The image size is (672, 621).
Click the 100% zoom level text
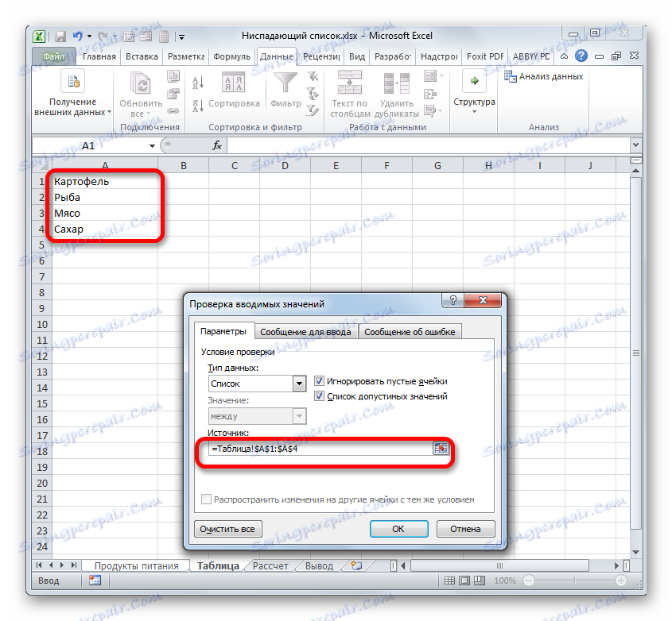click(505, 580)
